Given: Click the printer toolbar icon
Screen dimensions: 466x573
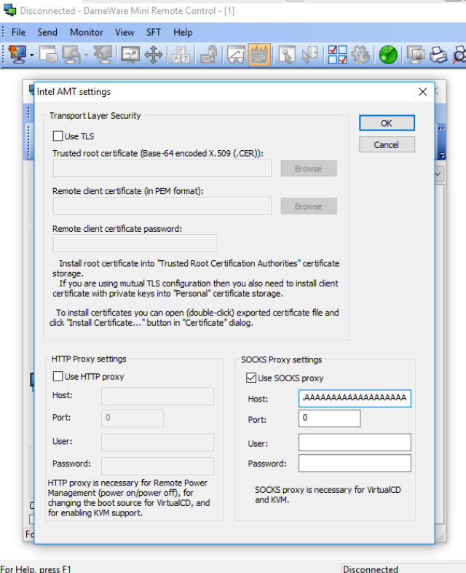Looking at the screenshot, I should 438,55.
